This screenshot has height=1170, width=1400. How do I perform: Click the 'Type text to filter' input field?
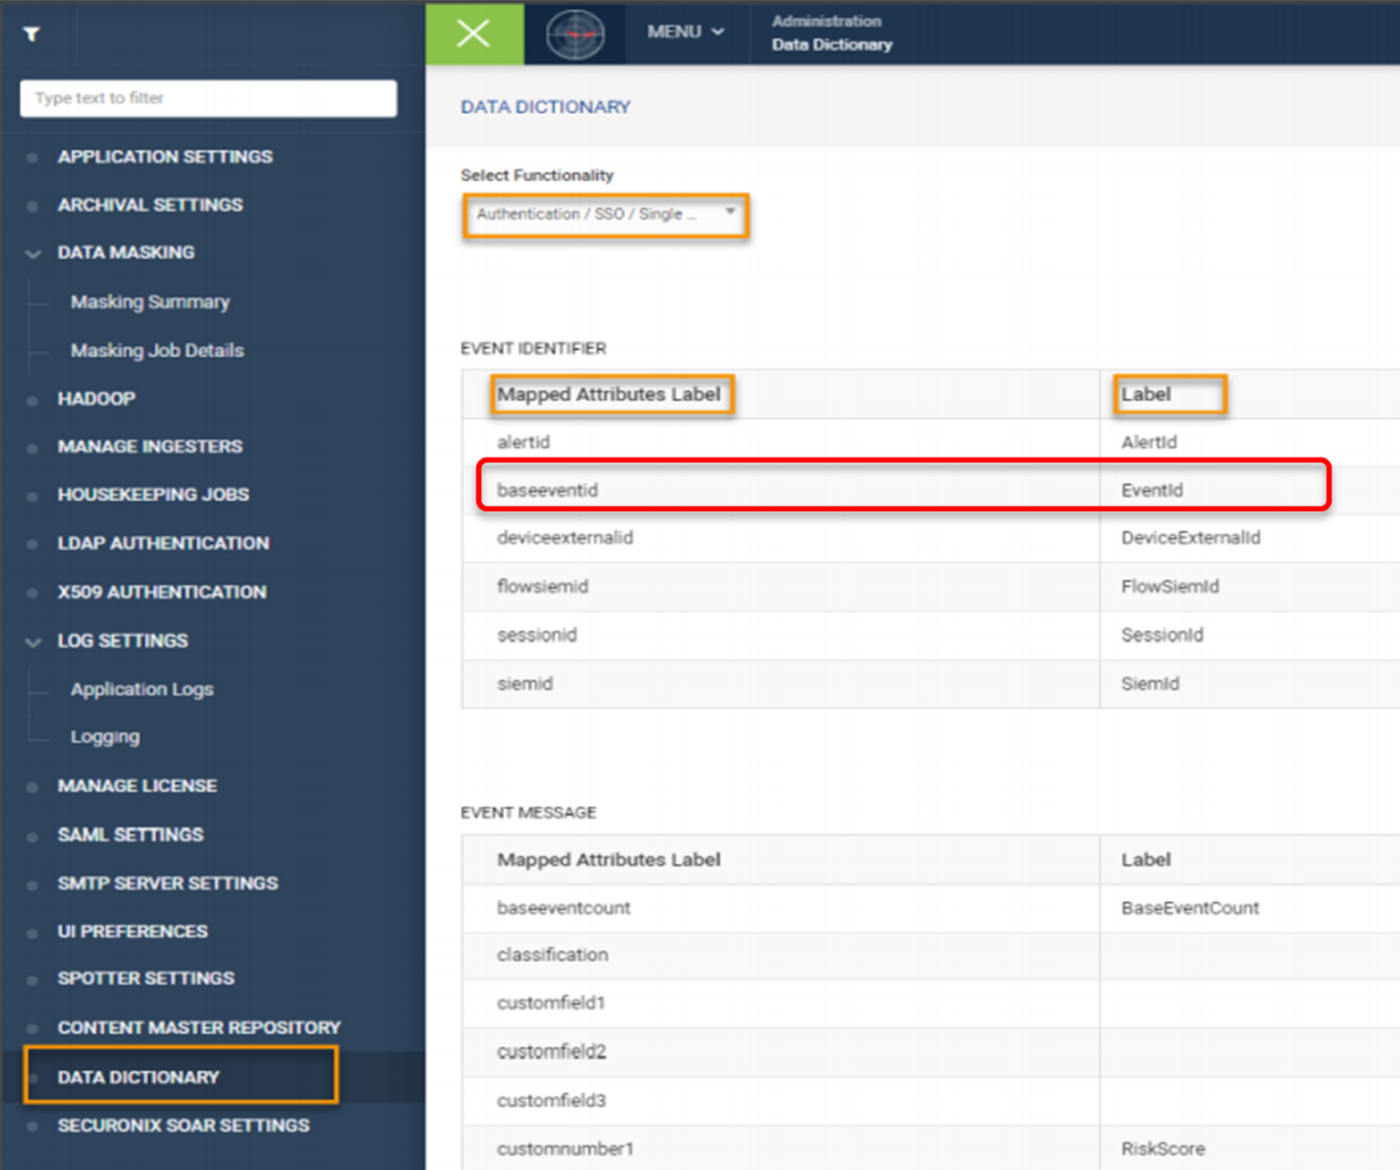(207, 98)
